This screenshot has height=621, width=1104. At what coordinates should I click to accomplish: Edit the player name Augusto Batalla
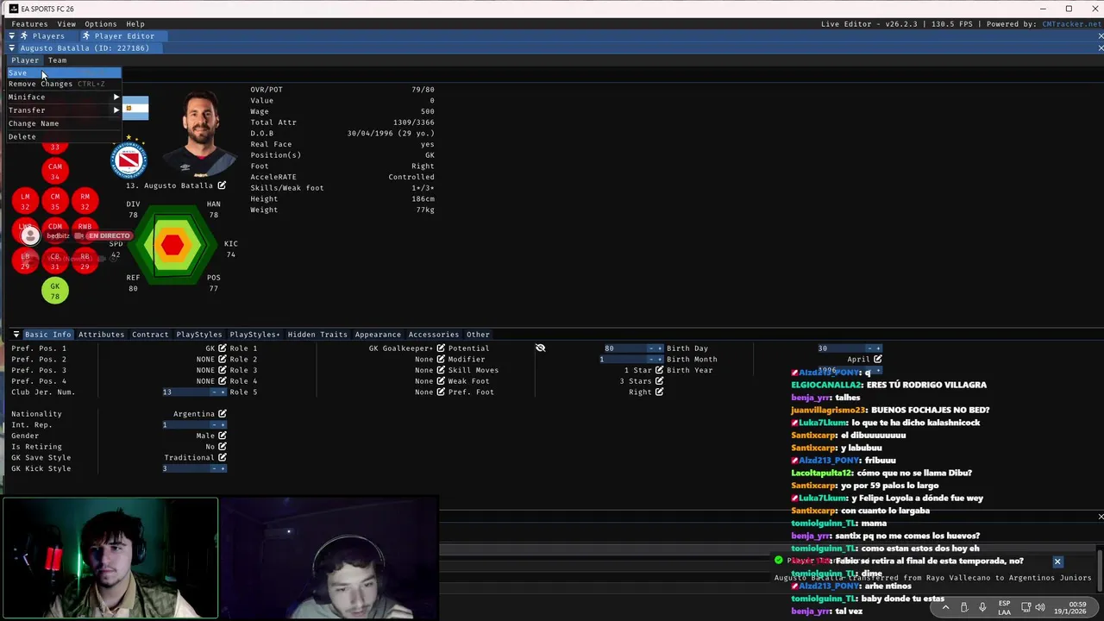click(x=222, y=185)
